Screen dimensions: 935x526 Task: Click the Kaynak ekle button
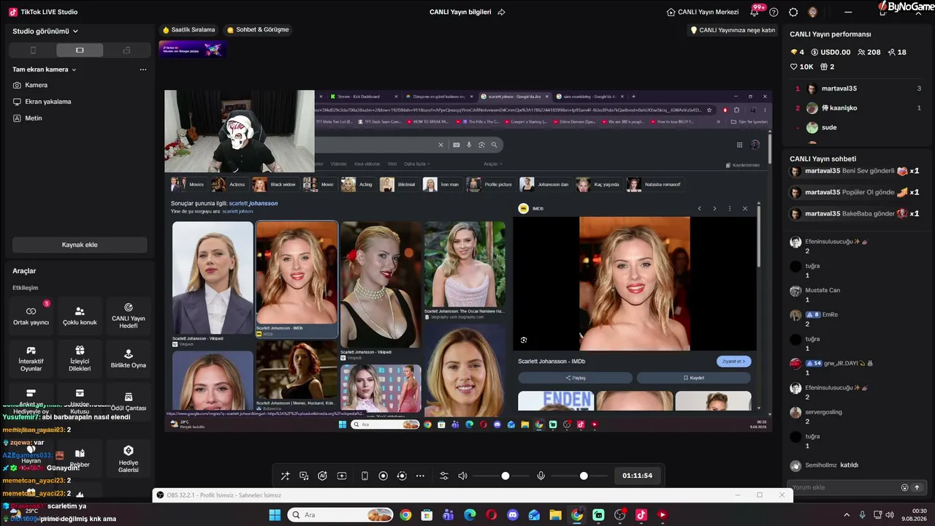80,245
